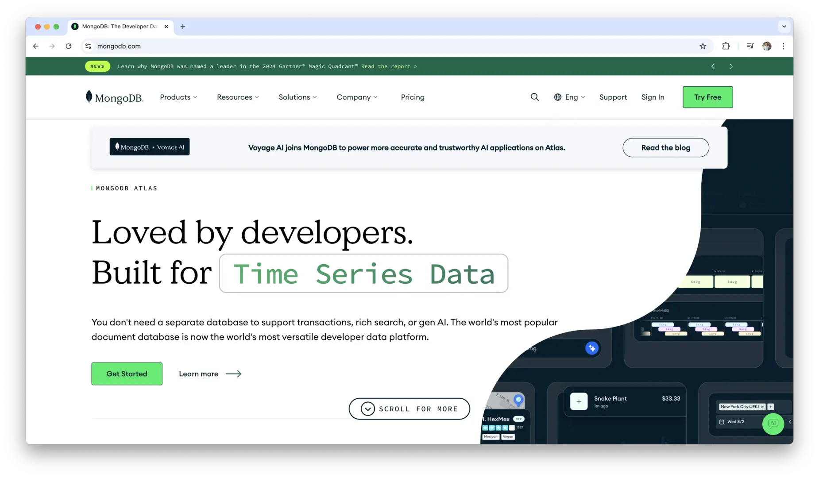The image size is (819, 478).
Task: Go to Support
Action: [613, 97]
